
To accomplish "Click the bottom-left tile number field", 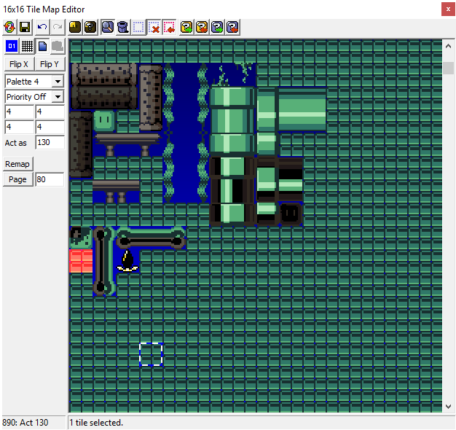I will [19, 127].
